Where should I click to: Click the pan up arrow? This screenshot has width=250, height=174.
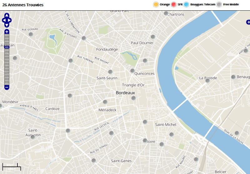pos(7,15)
